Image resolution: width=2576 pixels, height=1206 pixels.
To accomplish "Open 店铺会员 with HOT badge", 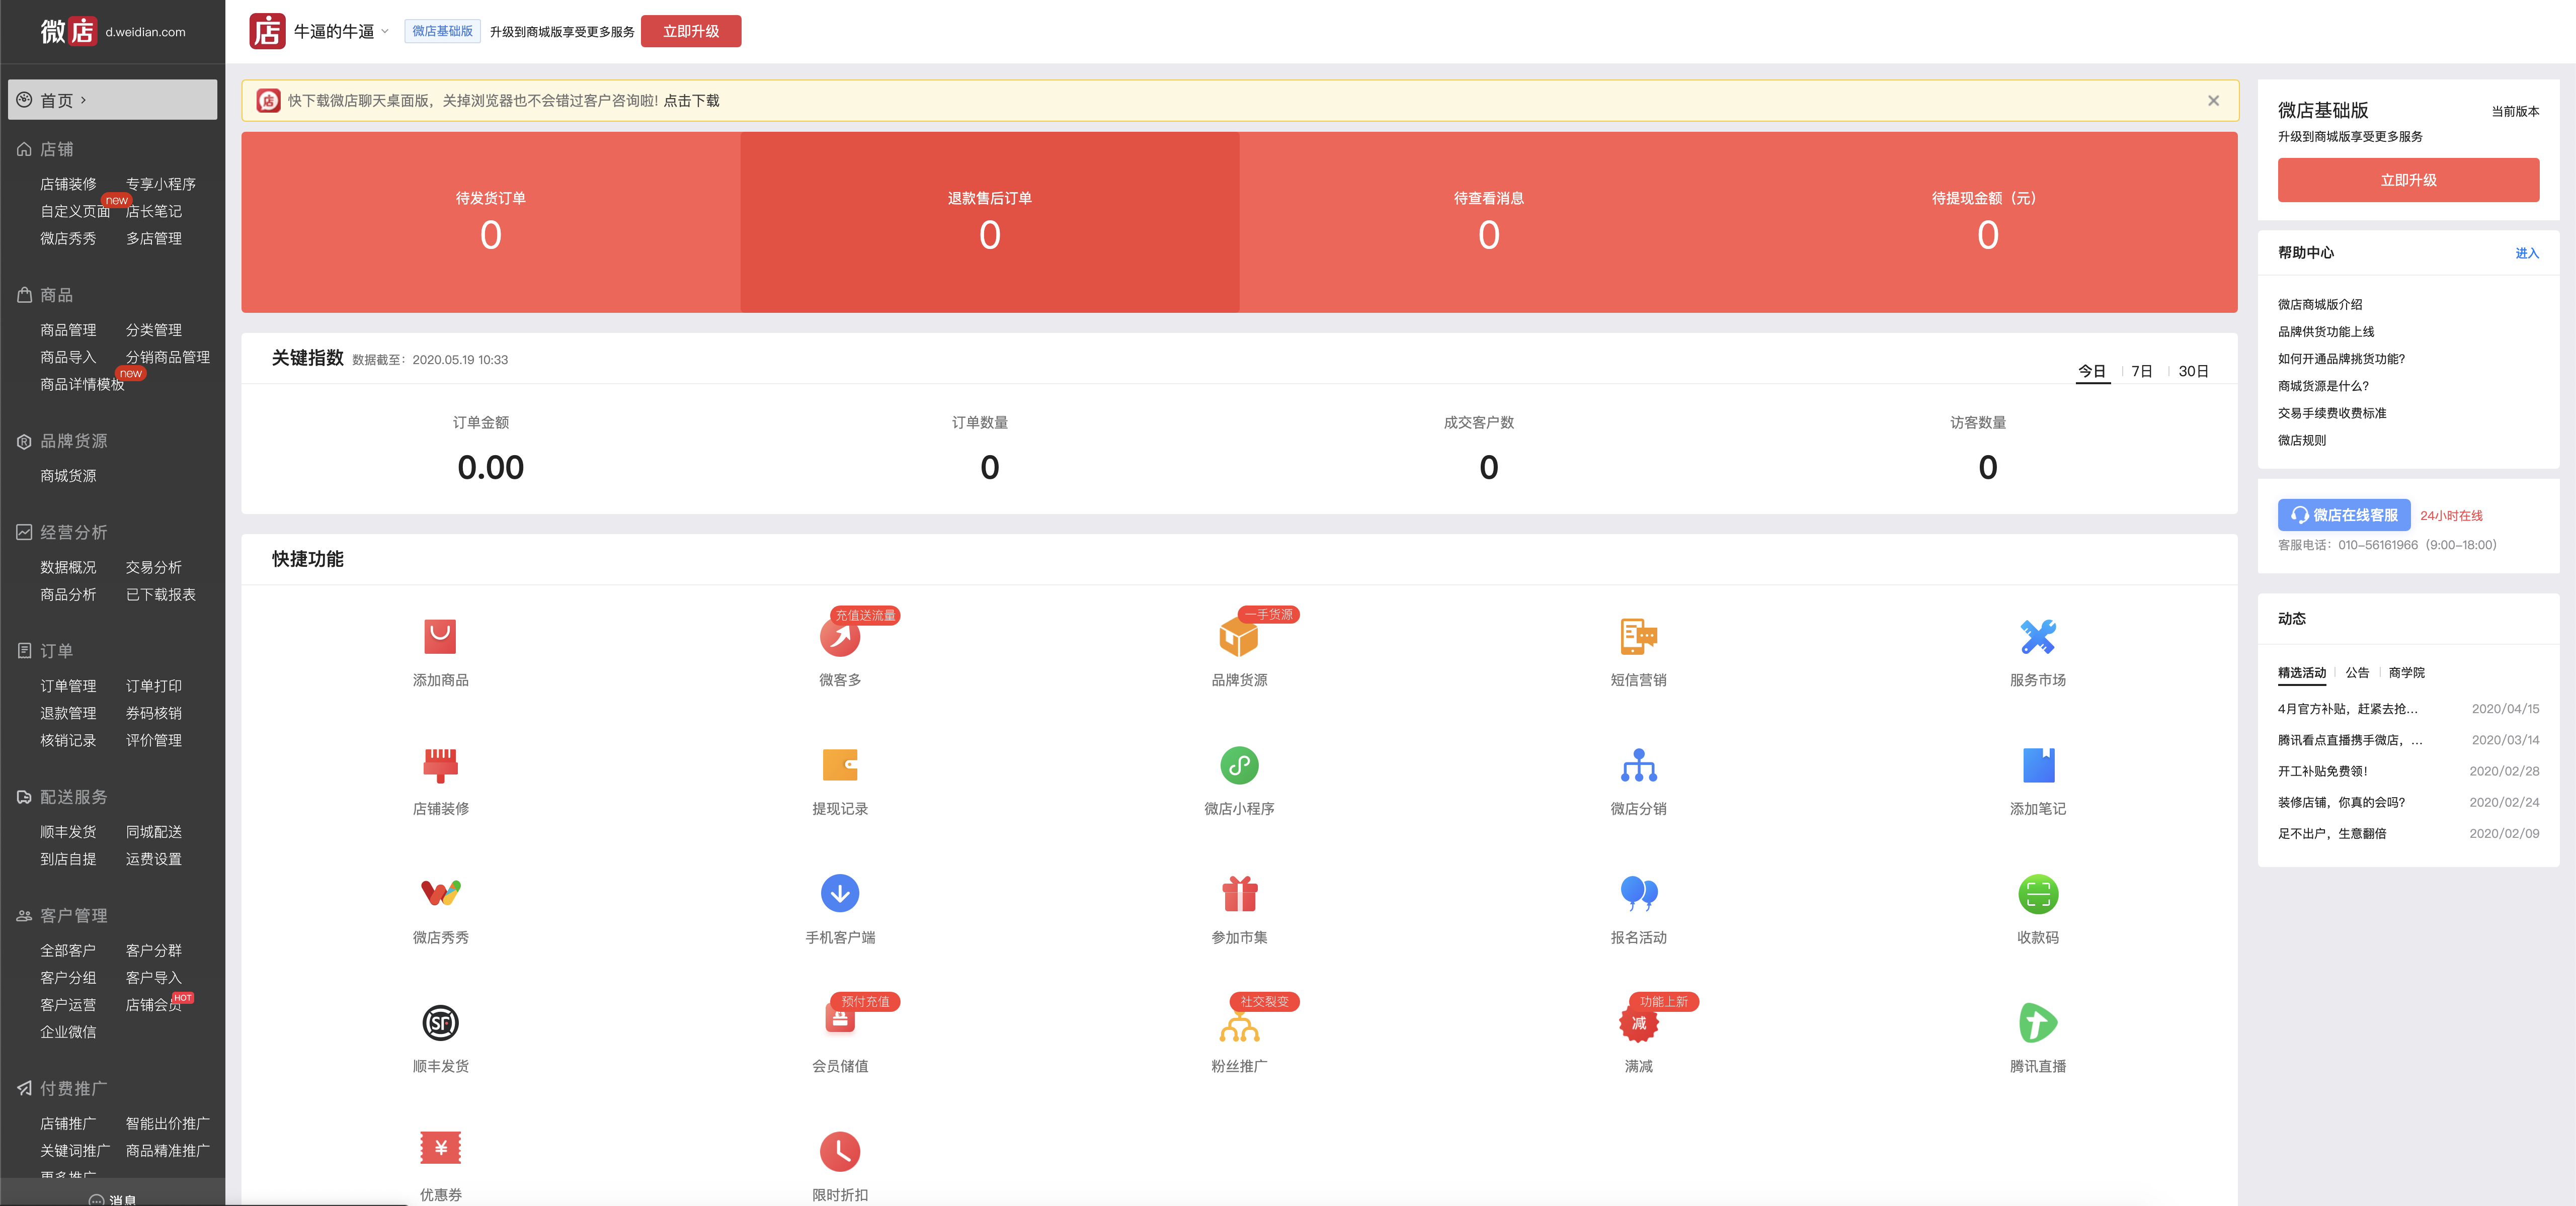I will point(155,1004).
